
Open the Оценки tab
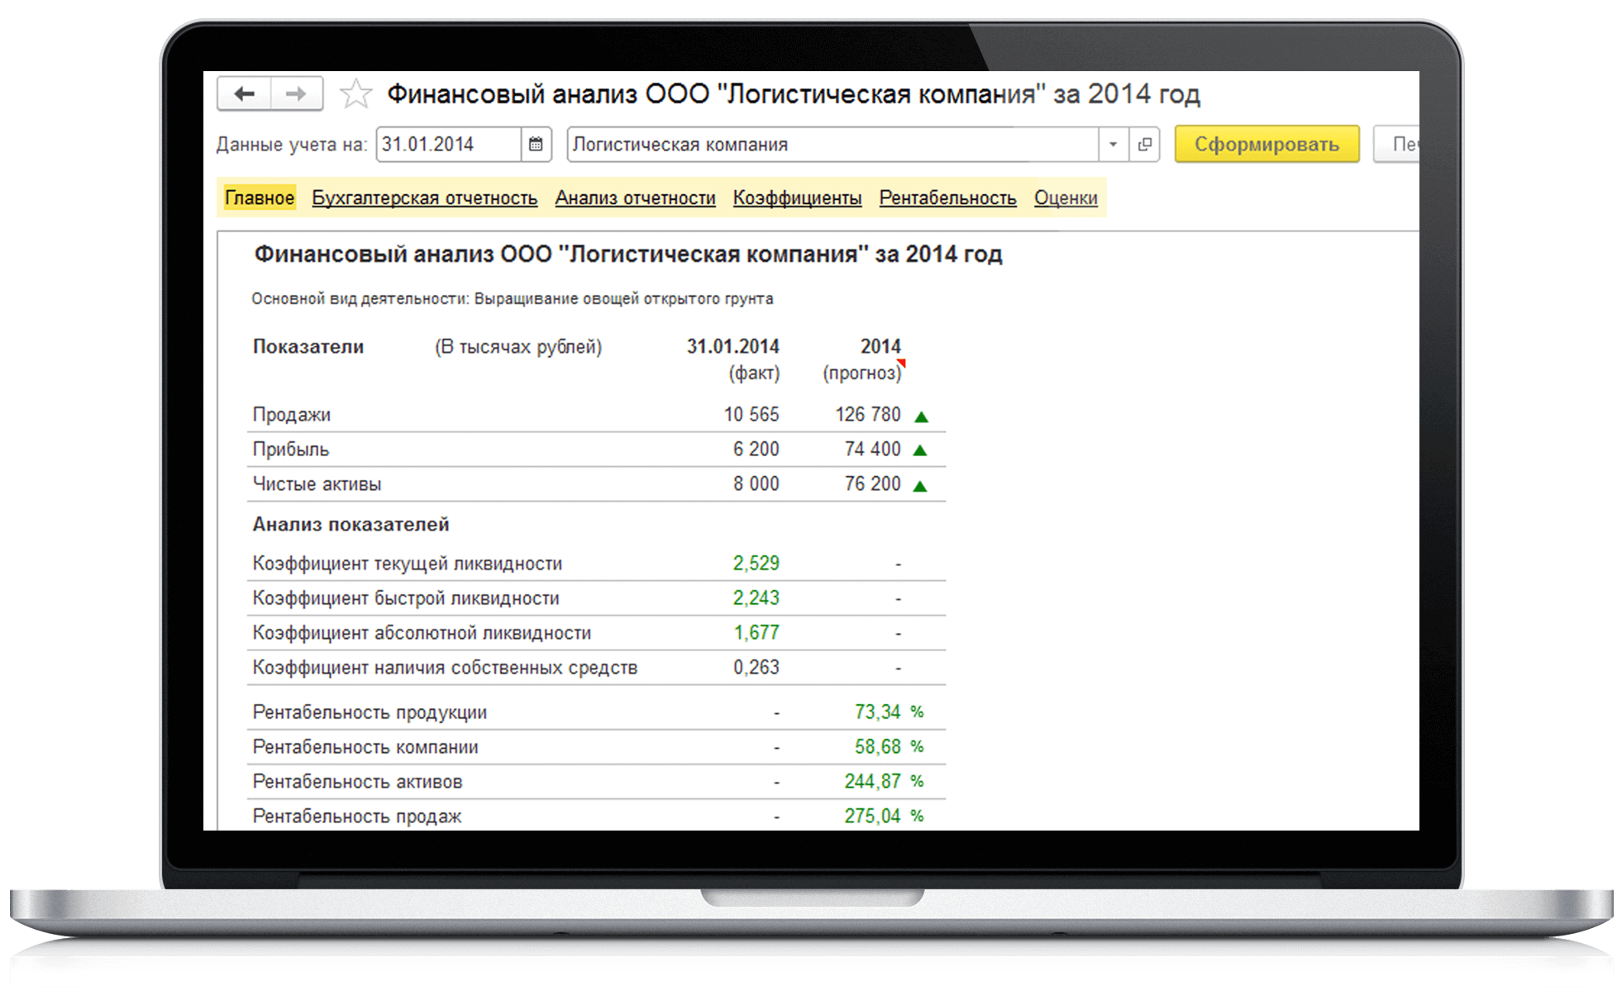click(1066, 198)
